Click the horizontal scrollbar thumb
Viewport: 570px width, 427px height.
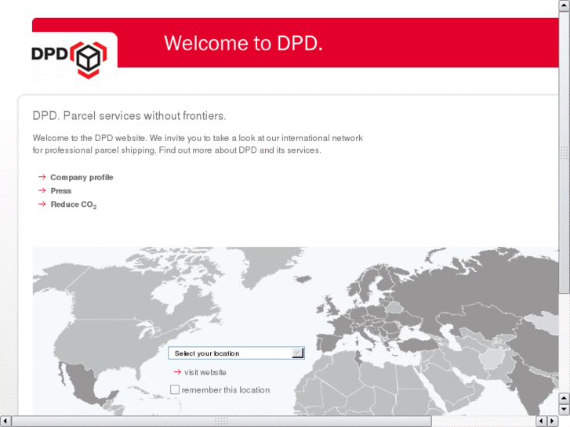(x=221, y=422)
